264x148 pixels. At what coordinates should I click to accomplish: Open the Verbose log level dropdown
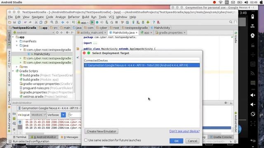(63, 115)
